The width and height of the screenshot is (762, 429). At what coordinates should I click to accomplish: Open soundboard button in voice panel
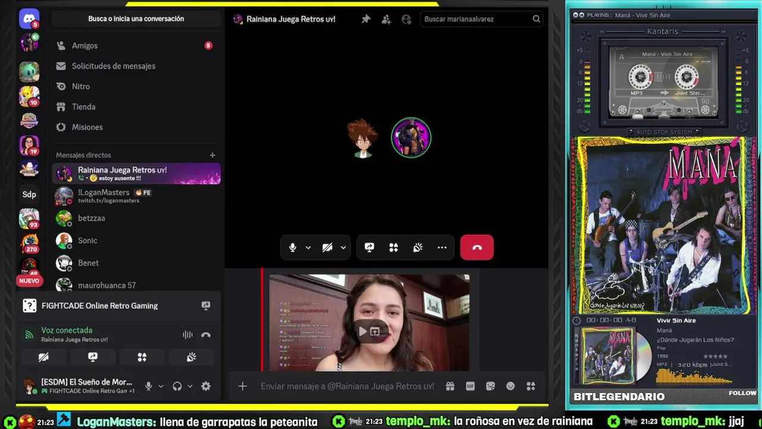coord(191,357)
